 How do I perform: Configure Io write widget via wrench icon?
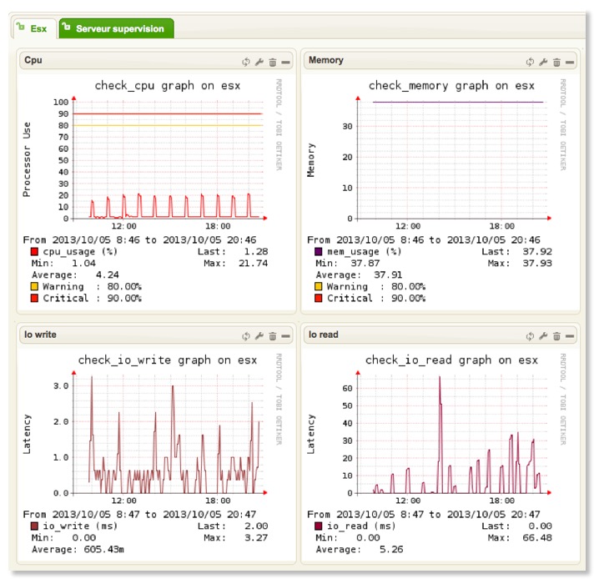click(x=259, y=336)
